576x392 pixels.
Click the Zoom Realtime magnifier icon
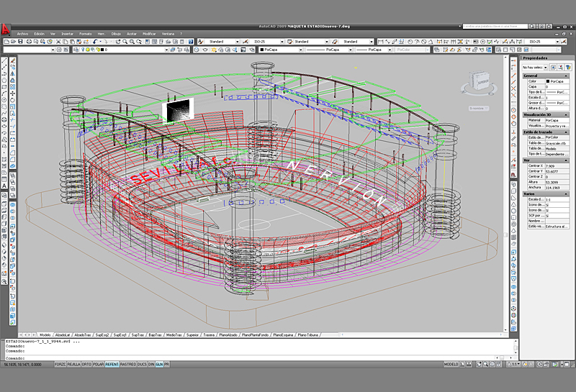(125, 42)
